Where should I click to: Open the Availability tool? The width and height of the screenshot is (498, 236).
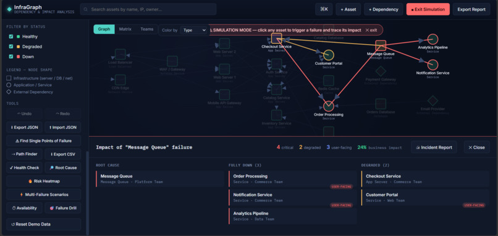24,208
